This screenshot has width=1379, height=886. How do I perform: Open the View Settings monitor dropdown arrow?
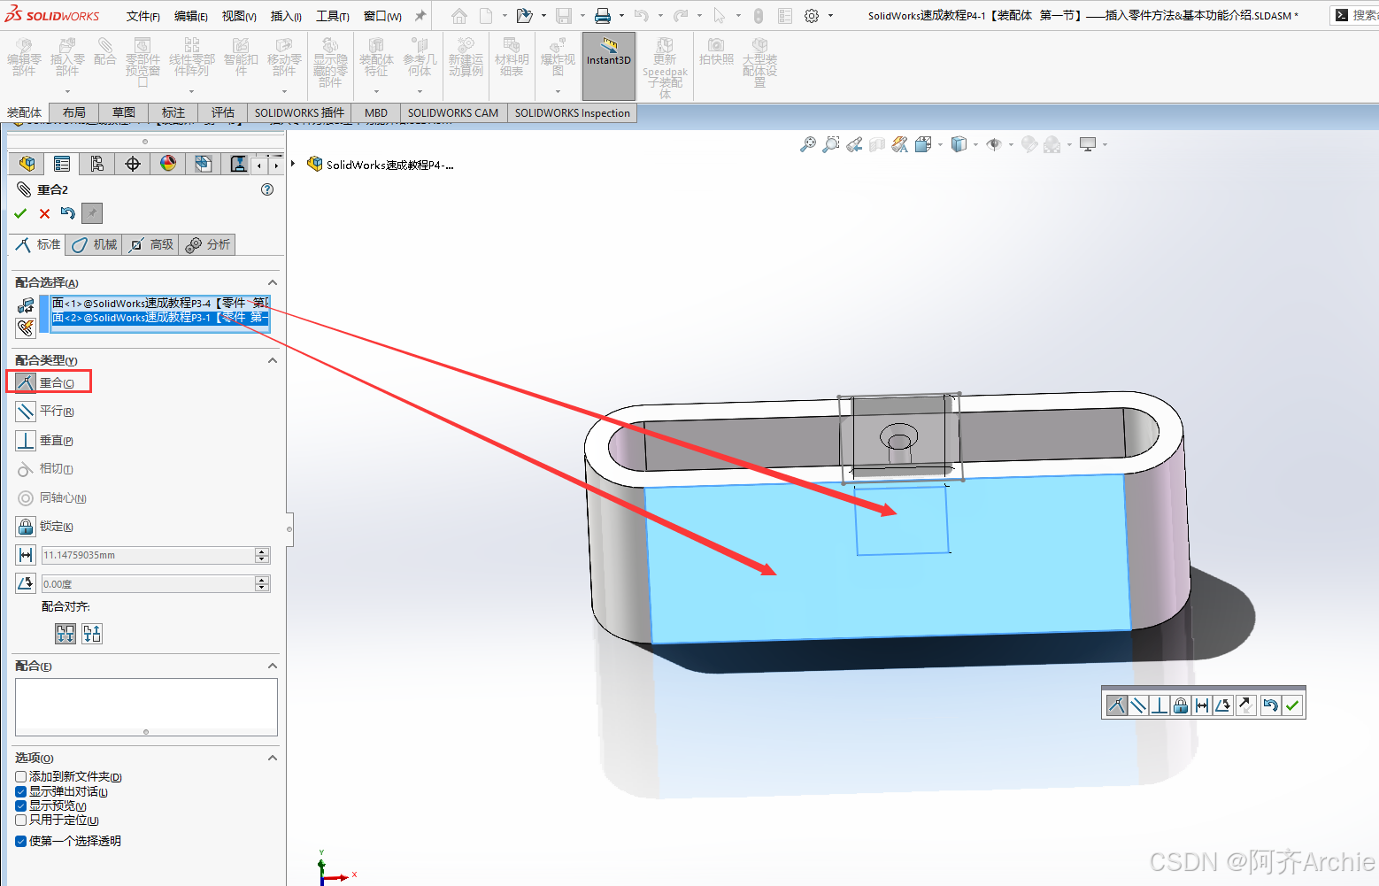point(1105,144)
